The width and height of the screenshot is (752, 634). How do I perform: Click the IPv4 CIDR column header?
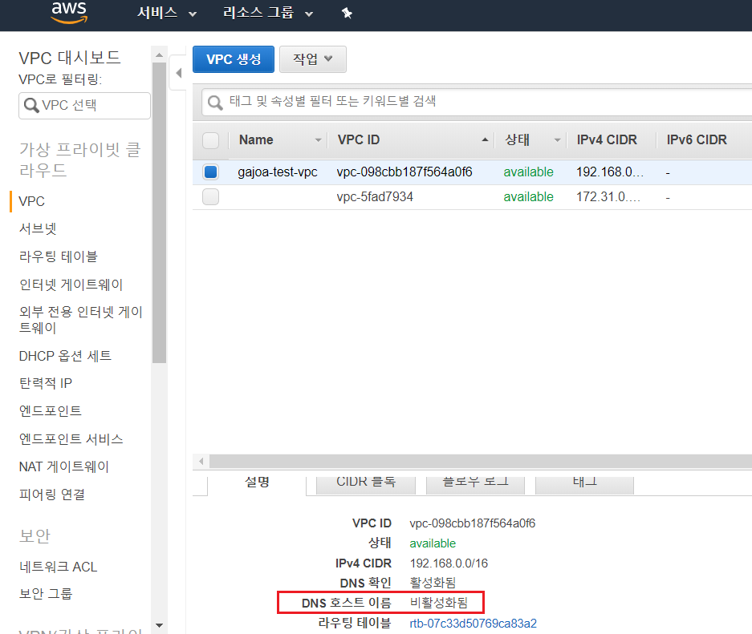pos(607,139)
